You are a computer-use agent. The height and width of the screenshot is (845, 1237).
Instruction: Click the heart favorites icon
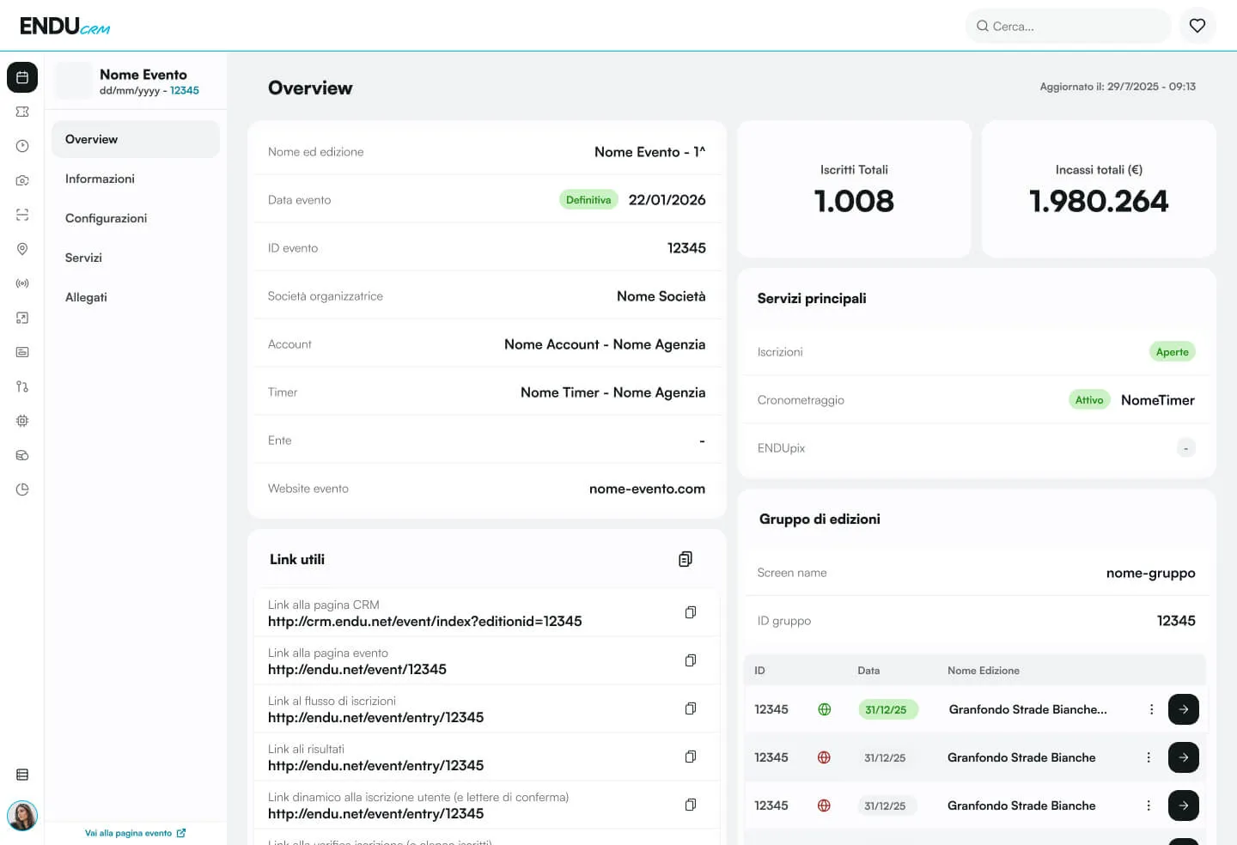coord(1197,26)
